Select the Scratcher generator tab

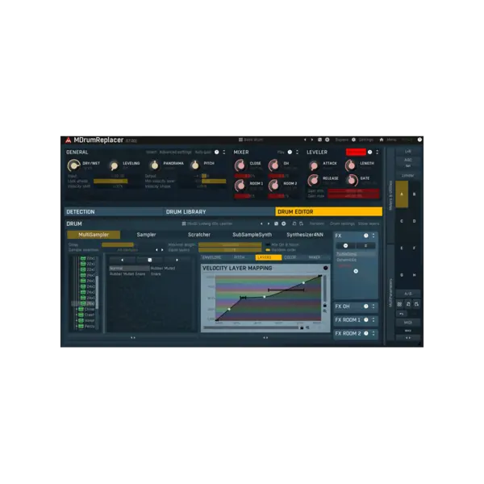pyautogui.click(x=199, y=235)
